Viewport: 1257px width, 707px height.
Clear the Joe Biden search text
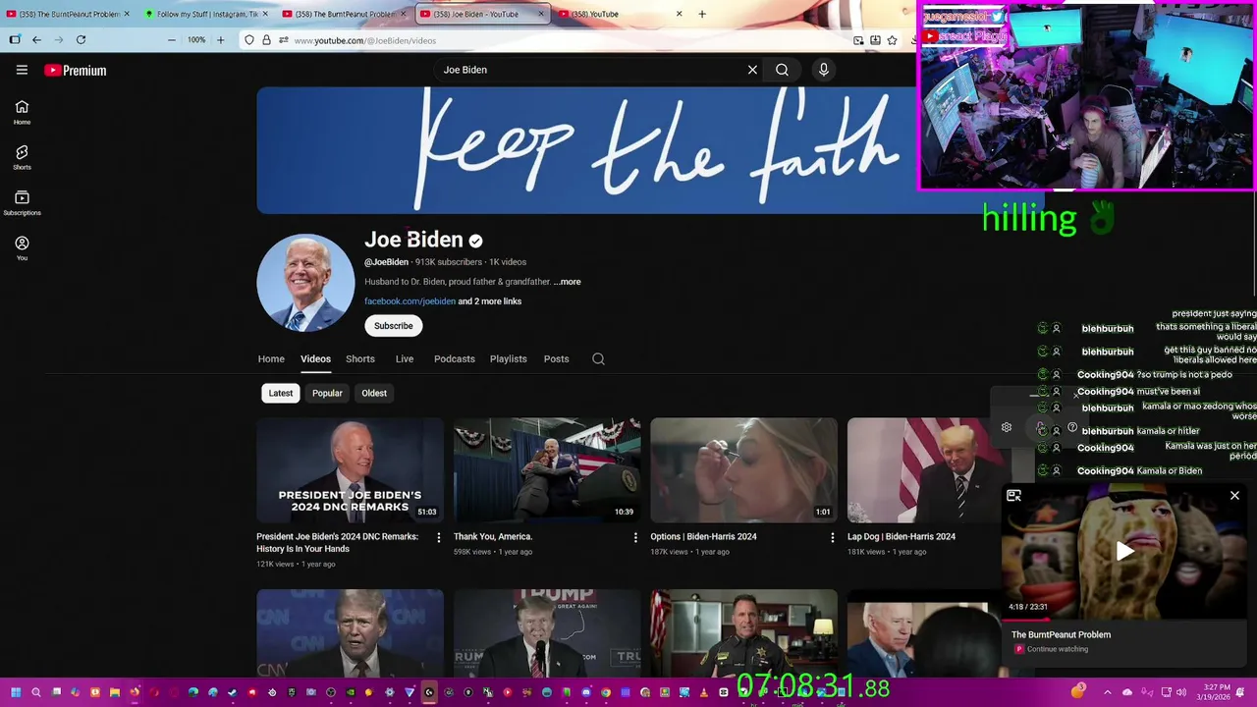[x=752, y=70]
